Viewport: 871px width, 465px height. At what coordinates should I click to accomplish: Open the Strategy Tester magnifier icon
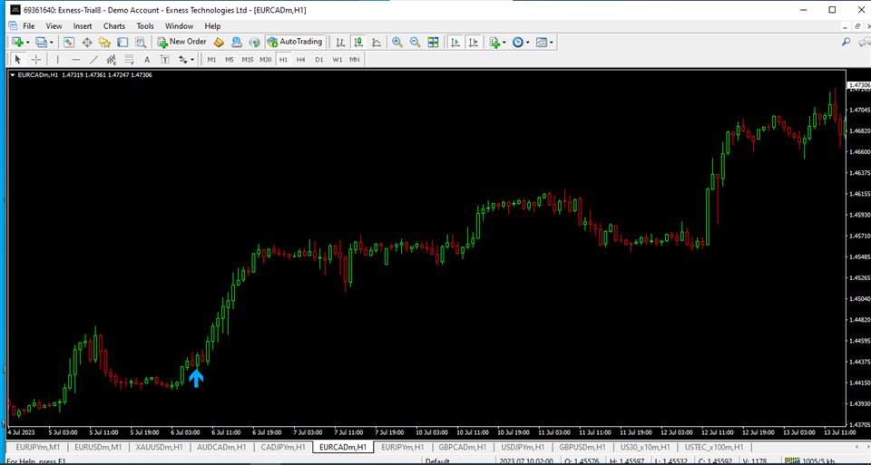click(x=141, y=43)
